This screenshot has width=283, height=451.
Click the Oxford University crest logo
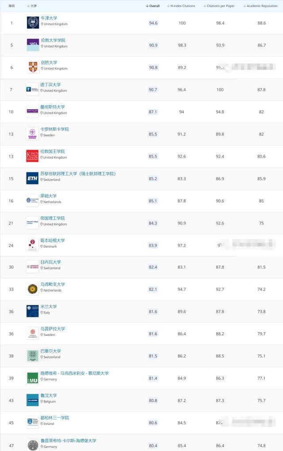(33, 23)
